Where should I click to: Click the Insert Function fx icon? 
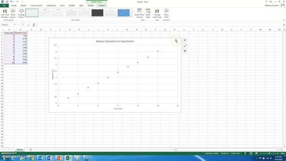coord(34,25)
